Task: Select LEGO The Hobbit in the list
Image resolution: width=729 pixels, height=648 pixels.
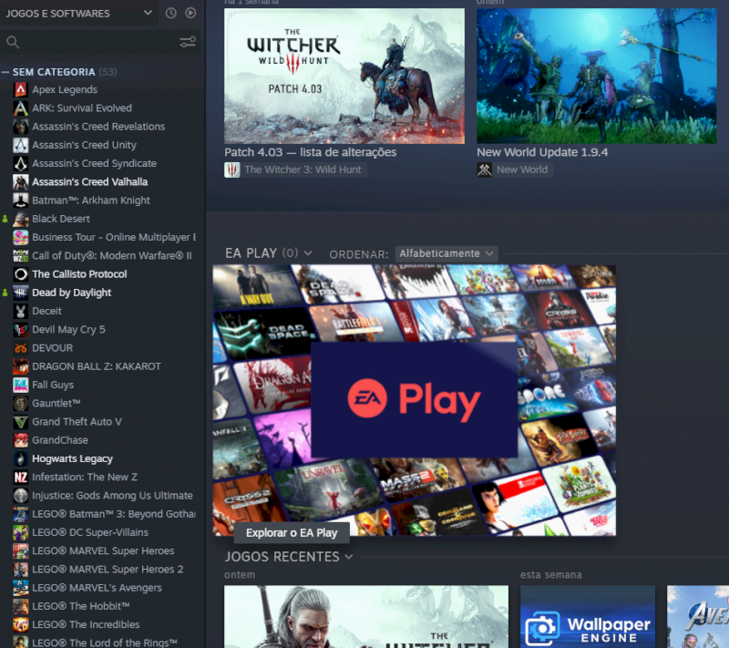Action: [80, 606]
